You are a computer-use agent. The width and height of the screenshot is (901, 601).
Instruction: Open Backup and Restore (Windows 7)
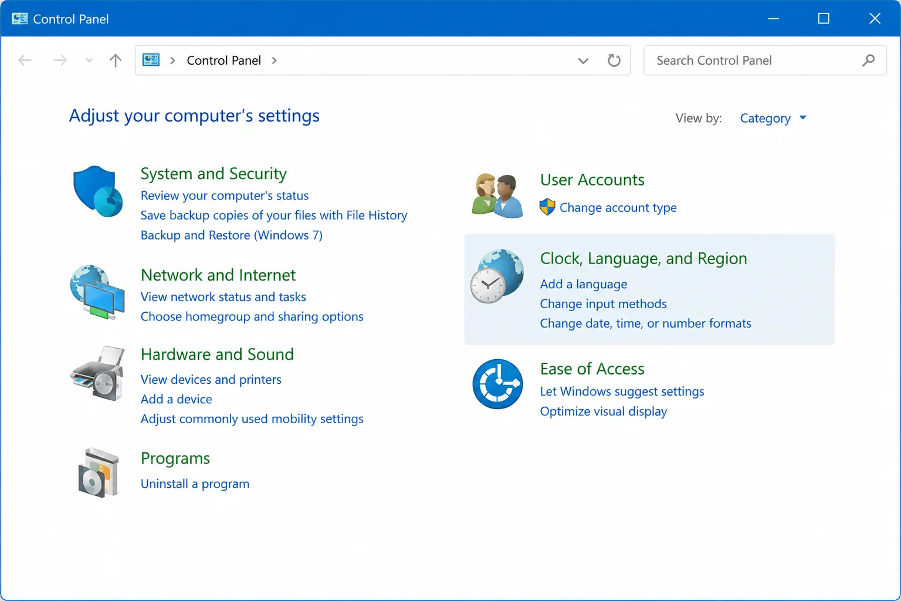click(232, 235)
